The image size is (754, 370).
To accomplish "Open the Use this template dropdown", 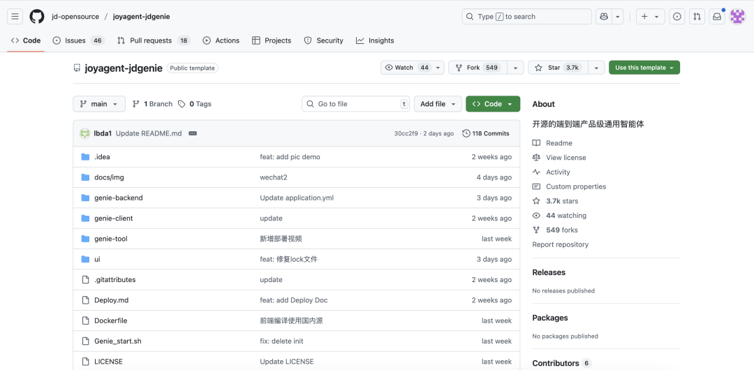I will 644,67.
